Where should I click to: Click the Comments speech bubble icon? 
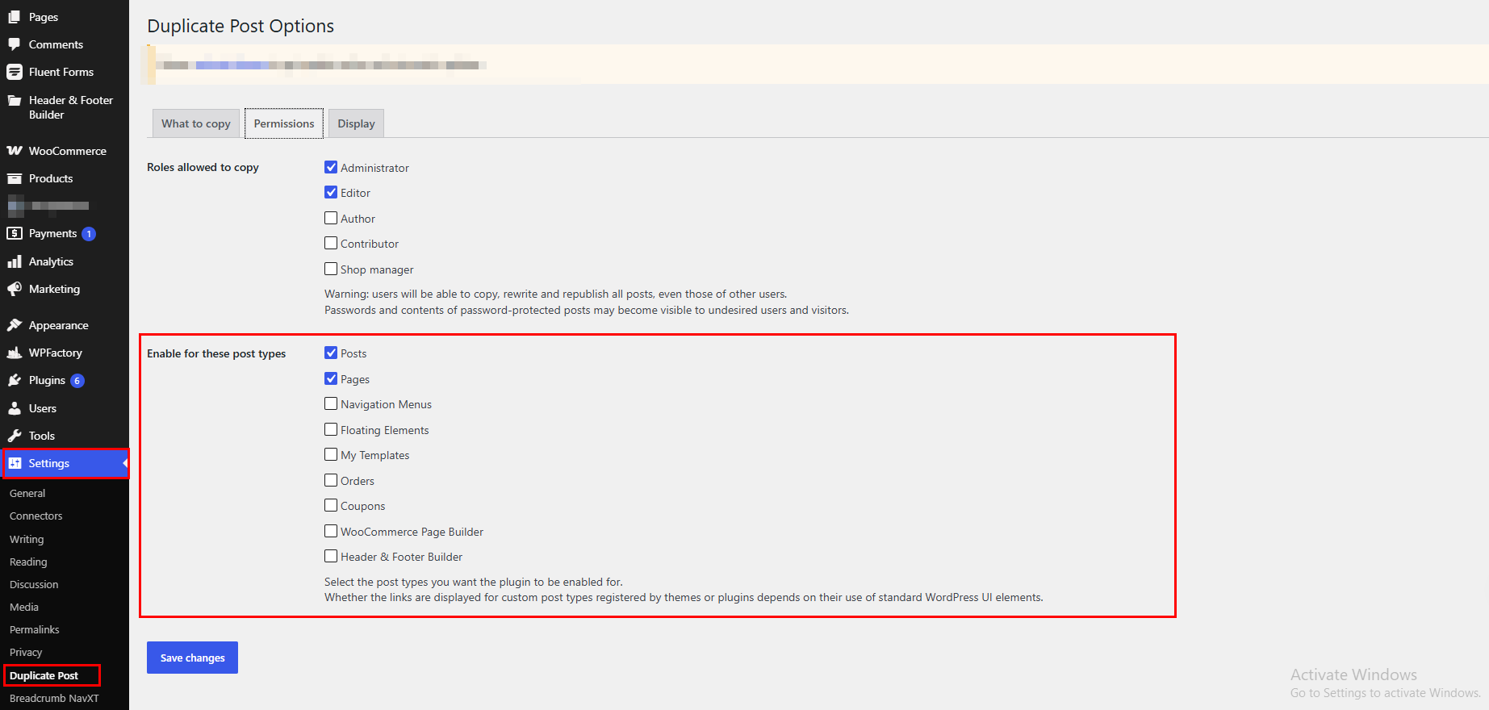point(15,44)
